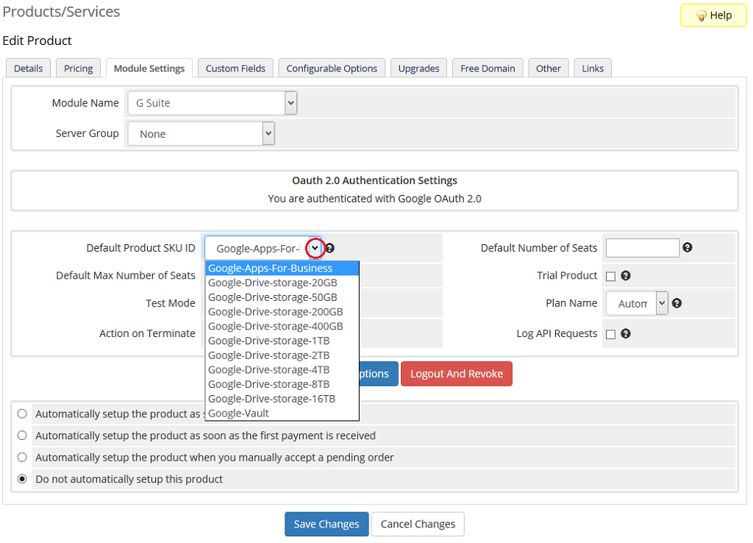This screenshot has width=753, height=543.
Task: Open the Configurable Options tab
Action: click(x=332, y=68)
